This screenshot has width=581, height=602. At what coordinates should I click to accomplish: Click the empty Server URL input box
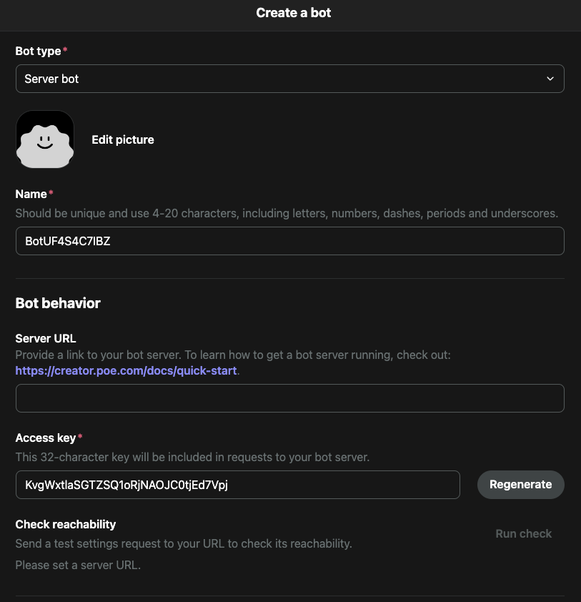(289, 398)
